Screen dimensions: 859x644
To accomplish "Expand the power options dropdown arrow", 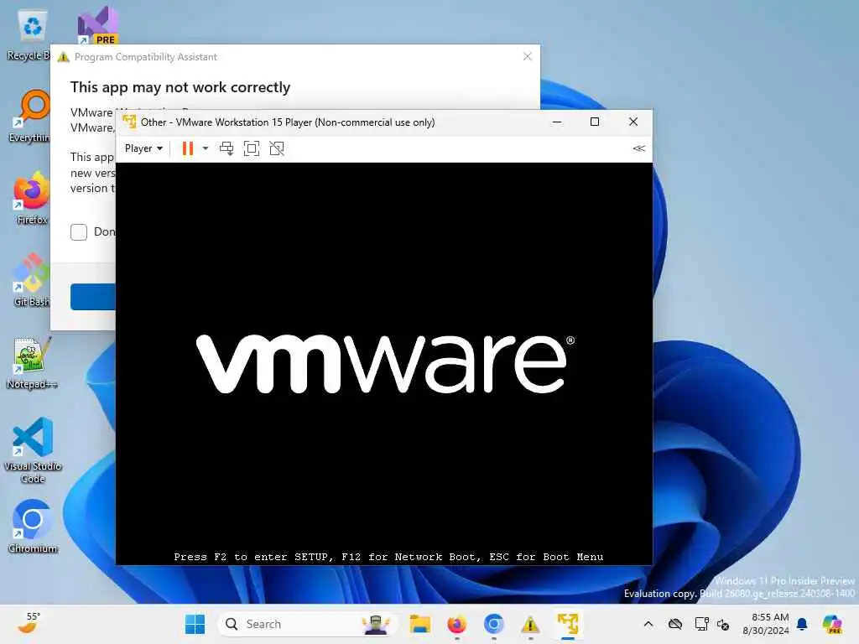I will pos(206,148).
